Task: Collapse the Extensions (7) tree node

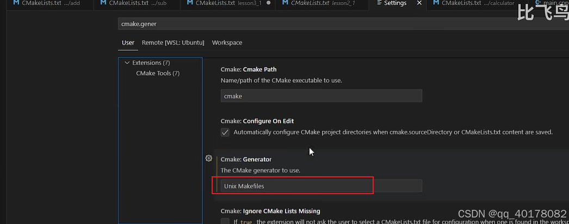Action: [x=127, y=62]
